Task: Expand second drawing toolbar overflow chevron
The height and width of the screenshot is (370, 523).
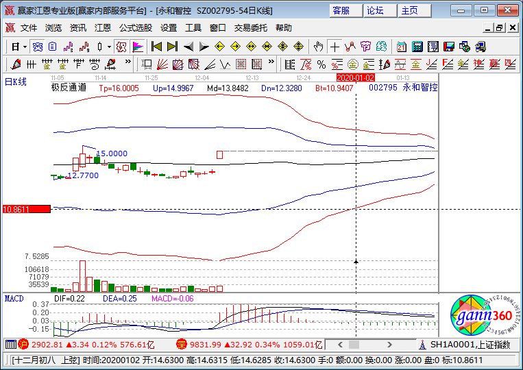Action: point(271,62)
